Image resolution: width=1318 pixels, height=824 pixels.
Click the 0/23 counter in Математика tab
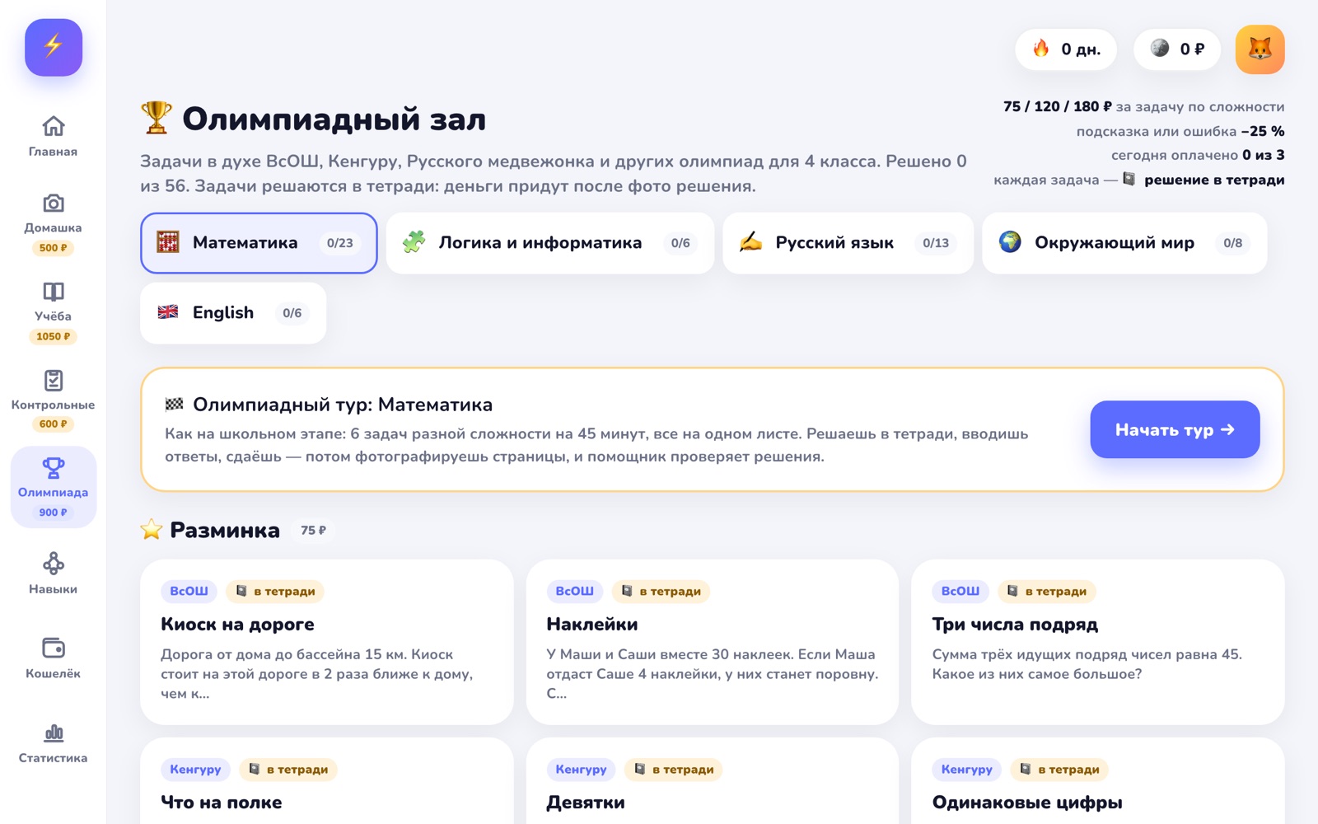click(340, 243)
